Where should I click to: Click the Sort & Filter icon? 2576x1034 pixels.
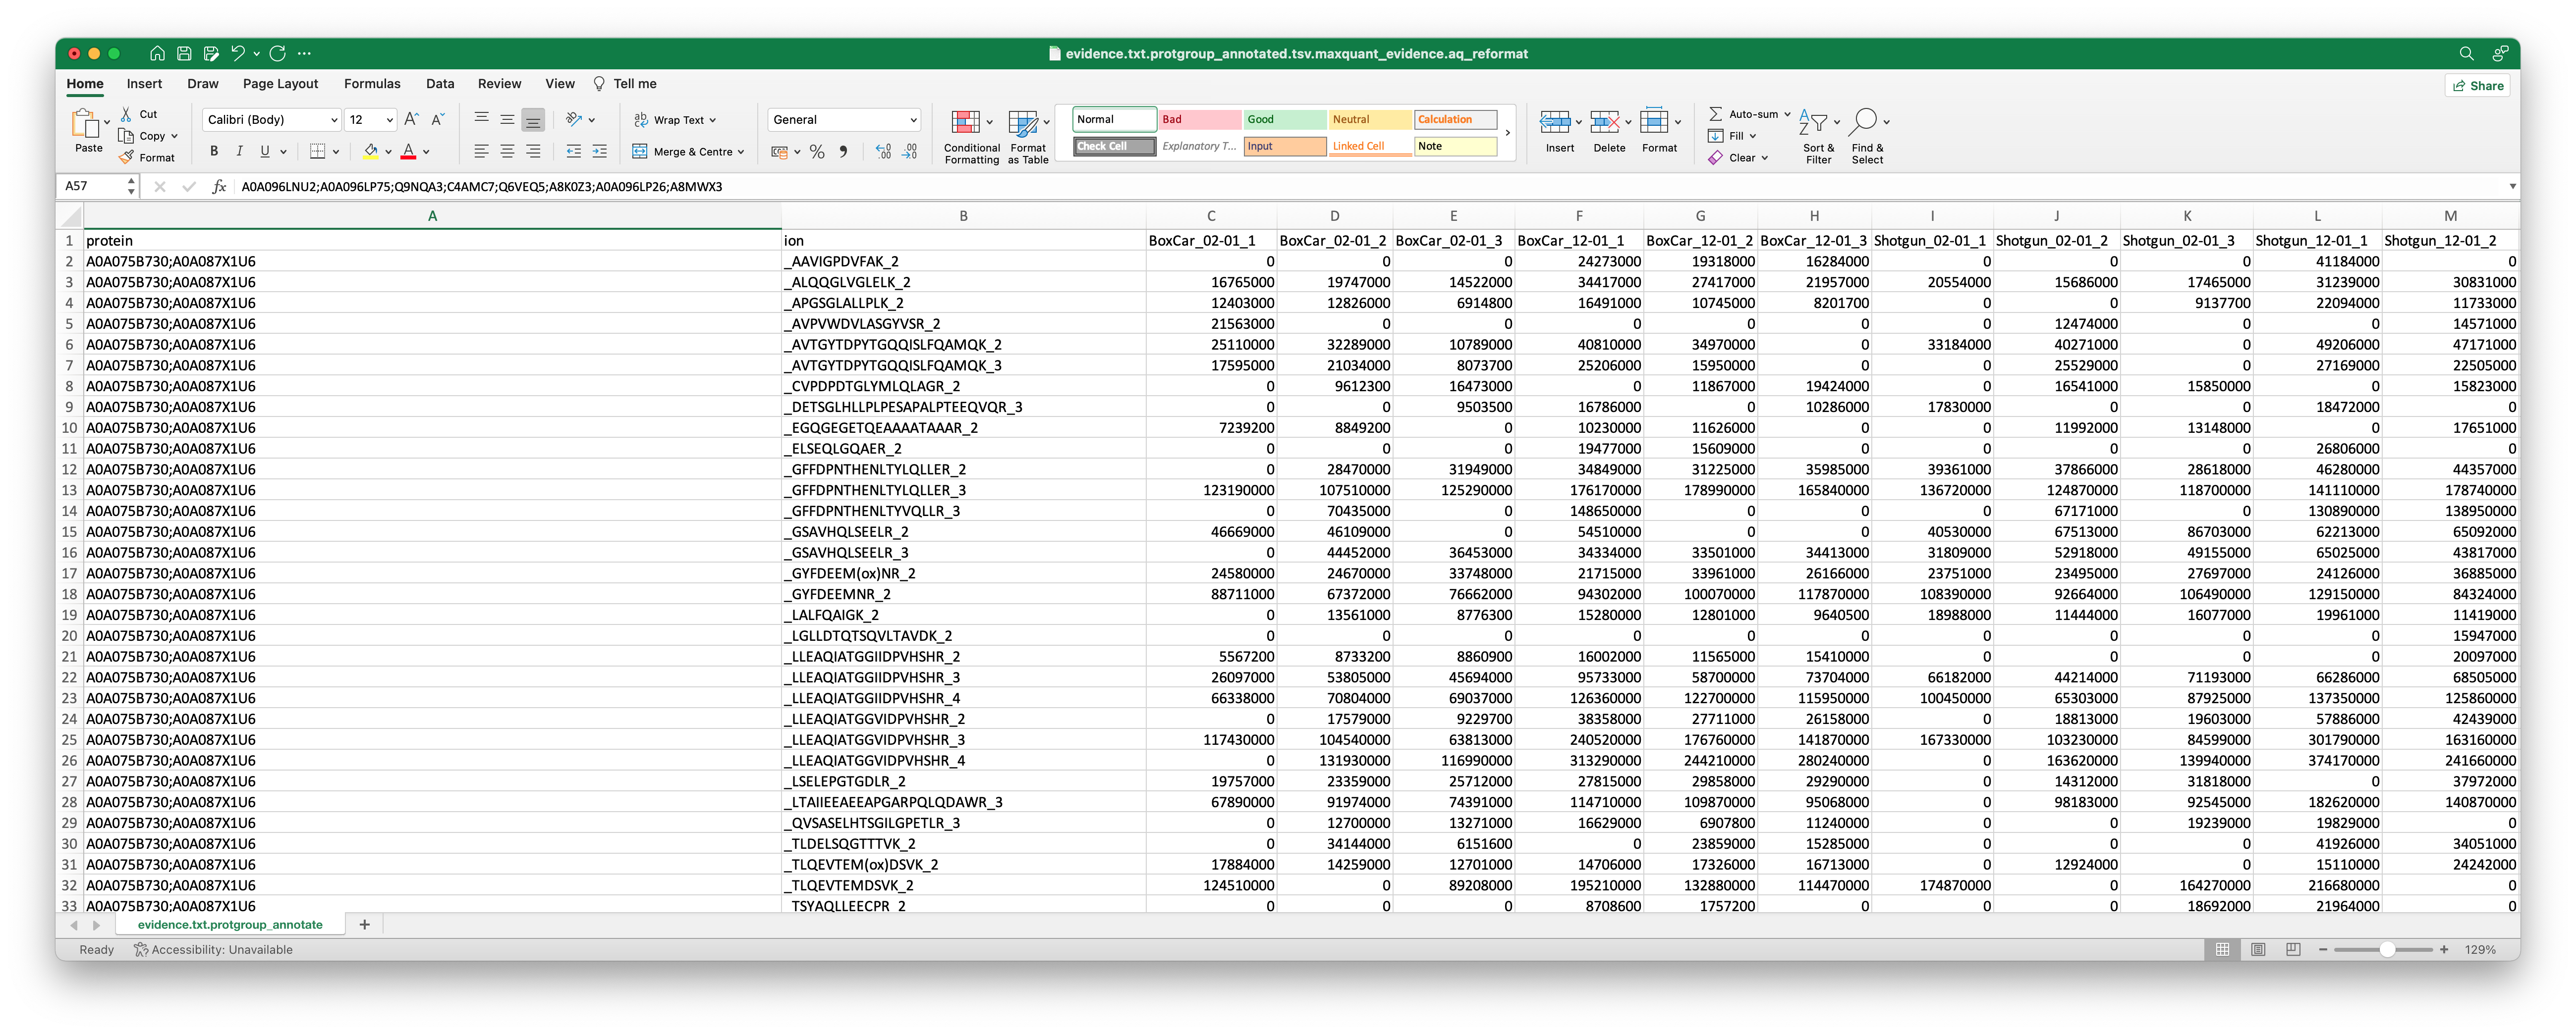[1813, 123]
